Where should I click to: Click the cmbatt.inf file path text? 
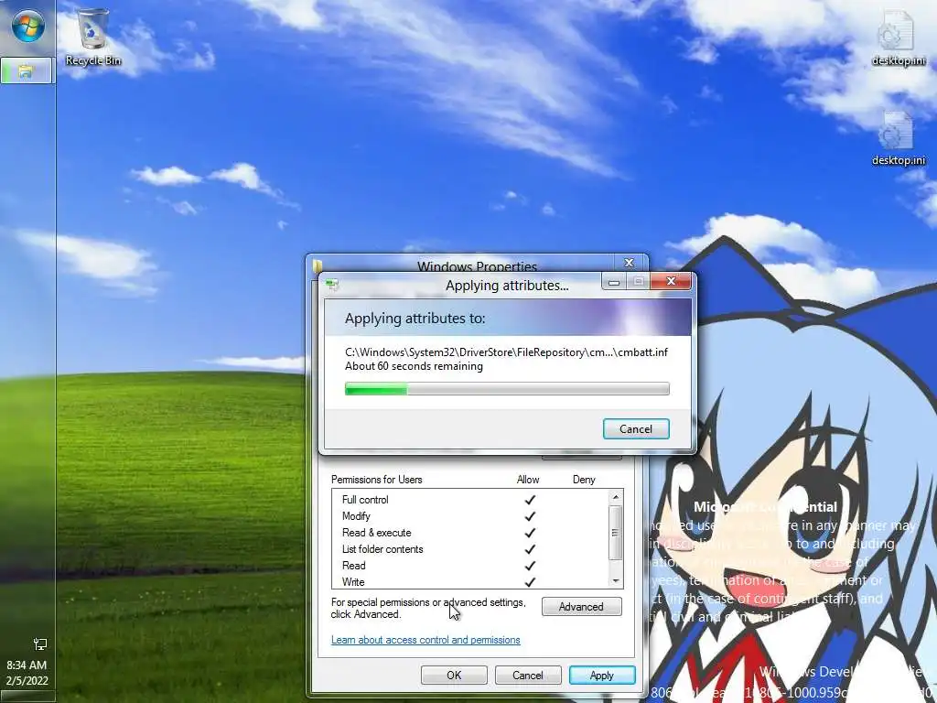point(506,352)
